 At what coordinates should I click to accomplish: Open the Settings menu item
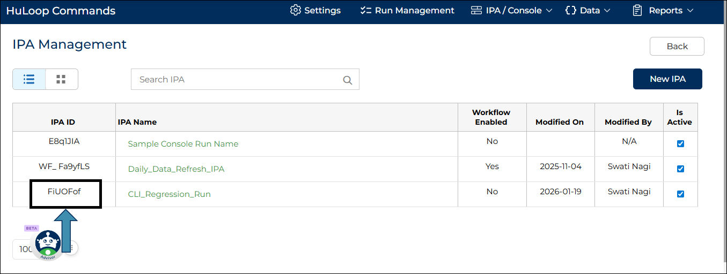(x=322, y=10)
